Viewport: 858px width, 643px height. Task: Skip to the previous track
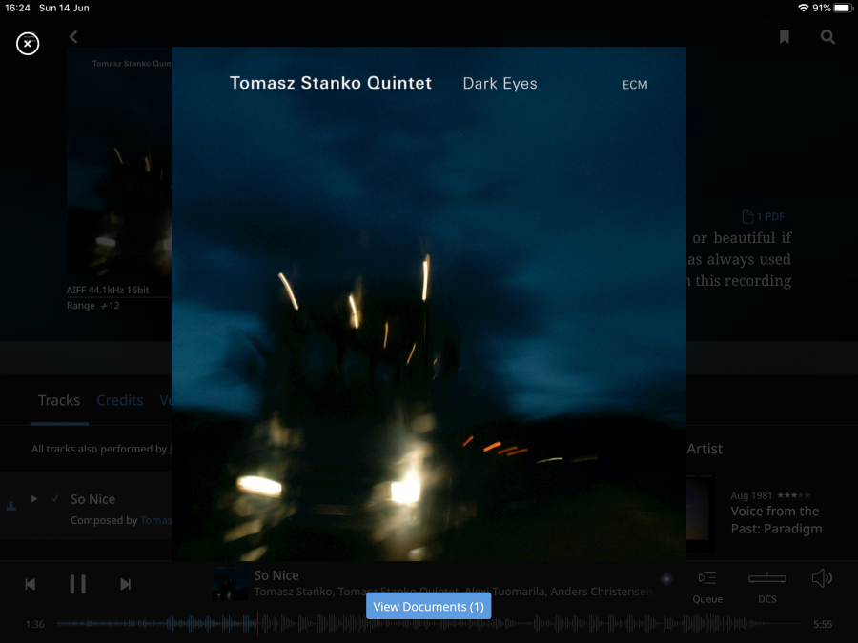(31, 584)
